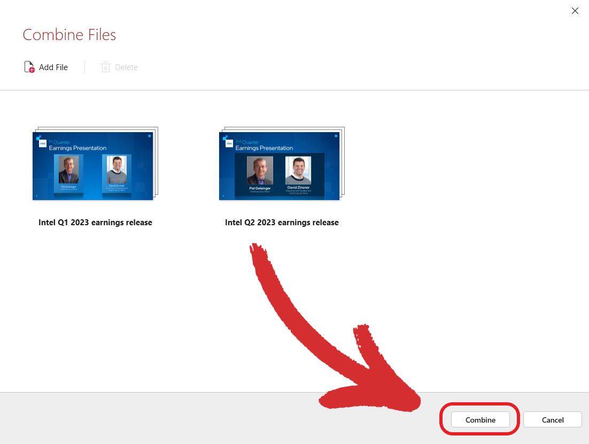This screenshot has width=589, height=444.
Task: Click the Delete trash can icon
Action: point(105,67)
